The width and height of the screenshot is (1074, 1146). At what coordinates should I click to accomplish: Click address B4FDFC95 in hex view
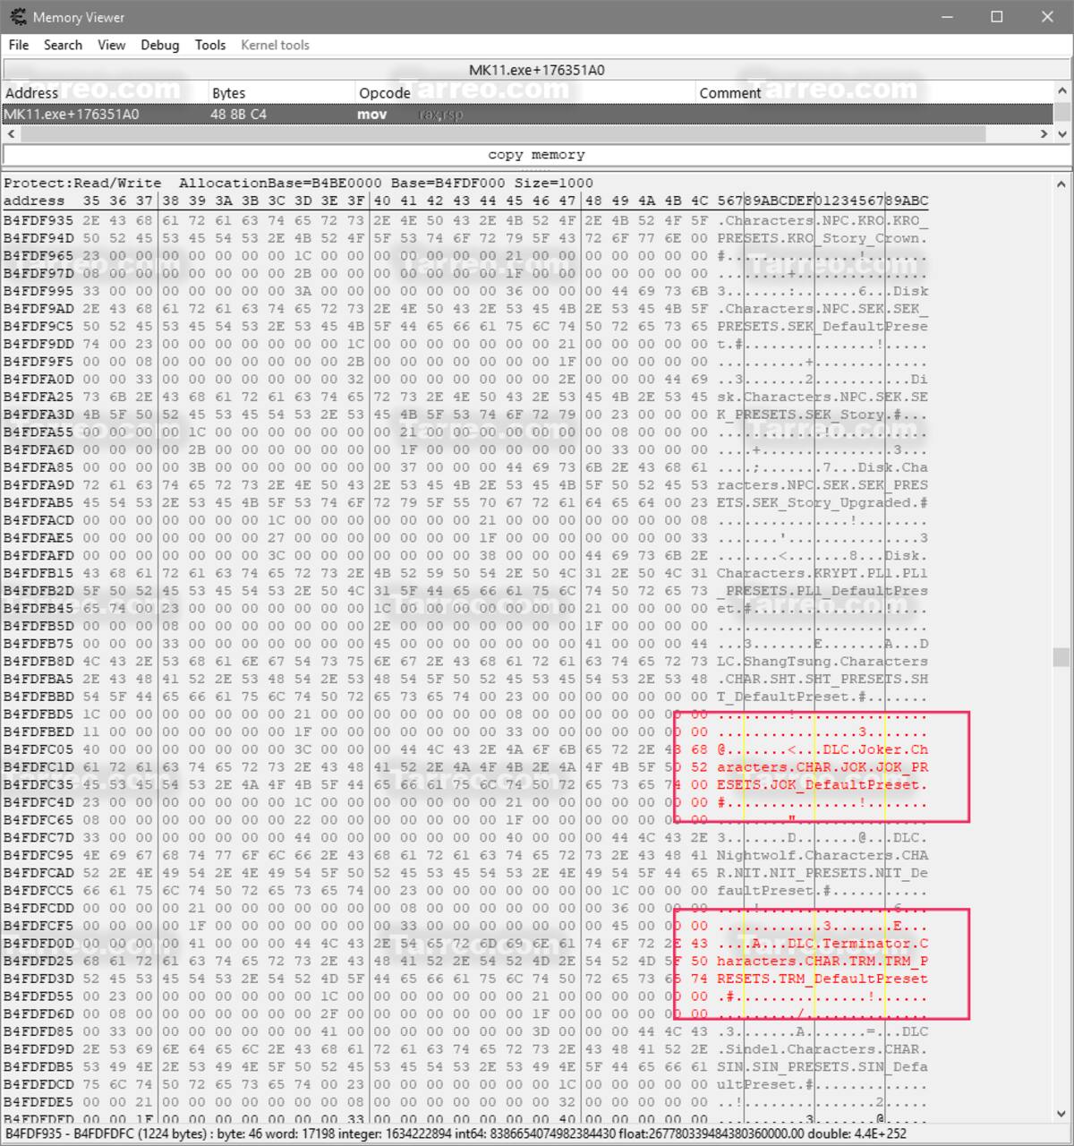pyautogui.click(x=38, y=855)
